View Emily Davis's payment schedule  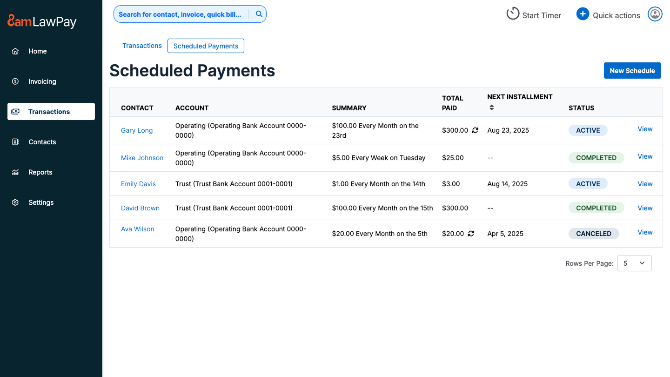(645, 183)
